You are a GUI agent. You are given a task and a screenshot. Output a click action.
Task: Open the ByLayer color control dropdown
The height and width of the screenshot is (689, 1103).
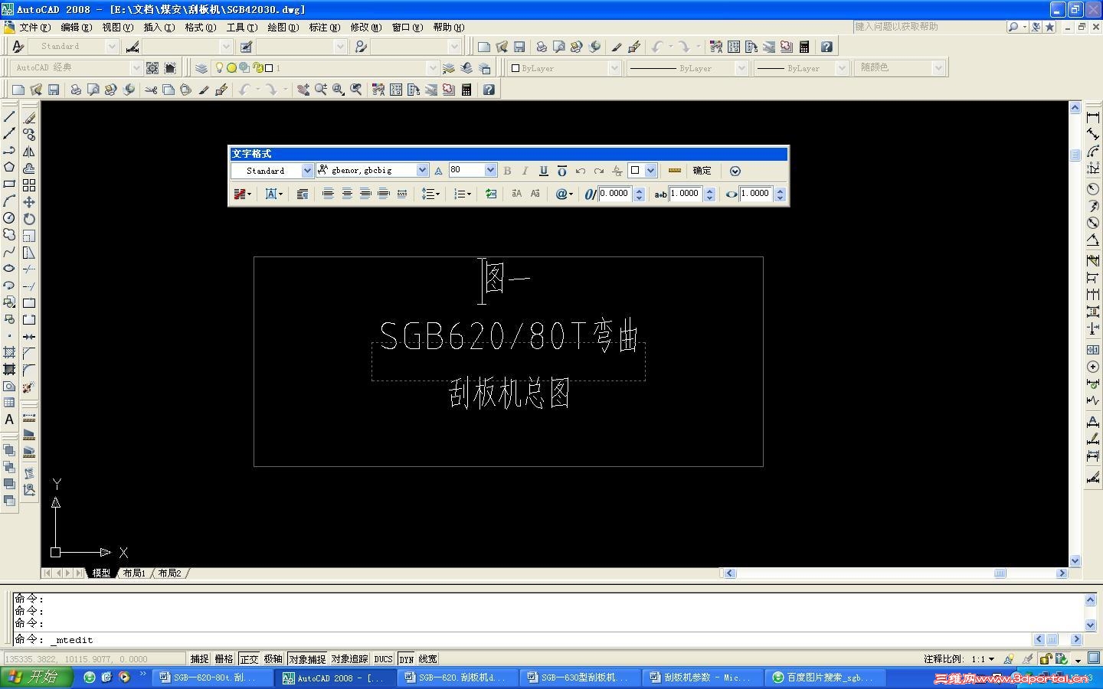pos(614,68)
